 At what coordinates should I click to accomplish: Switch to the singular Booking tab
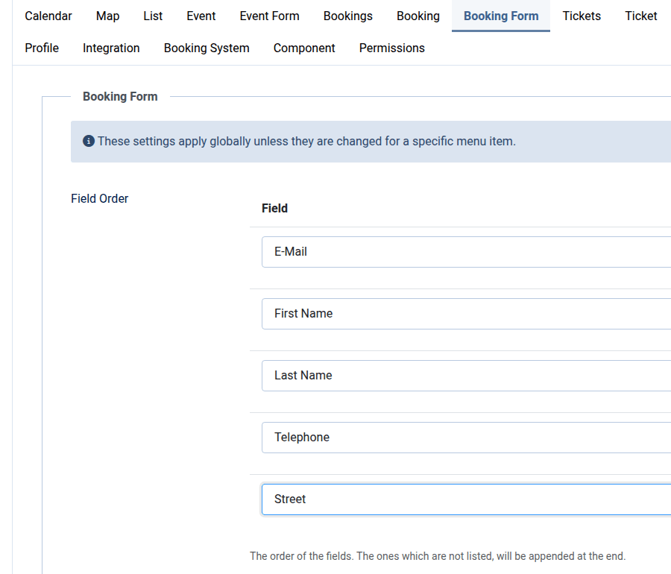pos(418,16)
